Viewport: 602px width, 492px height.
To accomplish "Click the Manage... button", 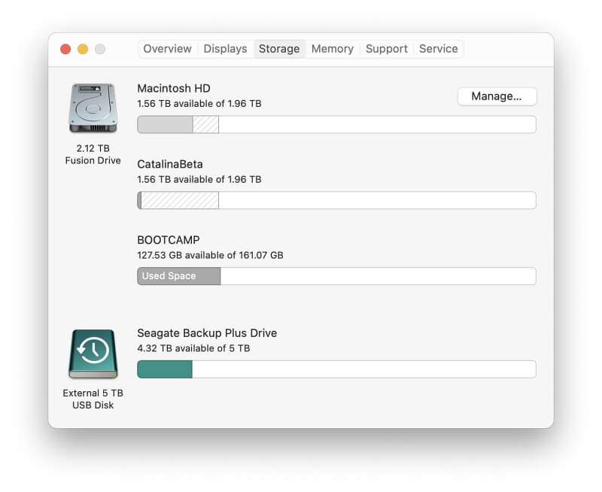I will pos(497,96).
